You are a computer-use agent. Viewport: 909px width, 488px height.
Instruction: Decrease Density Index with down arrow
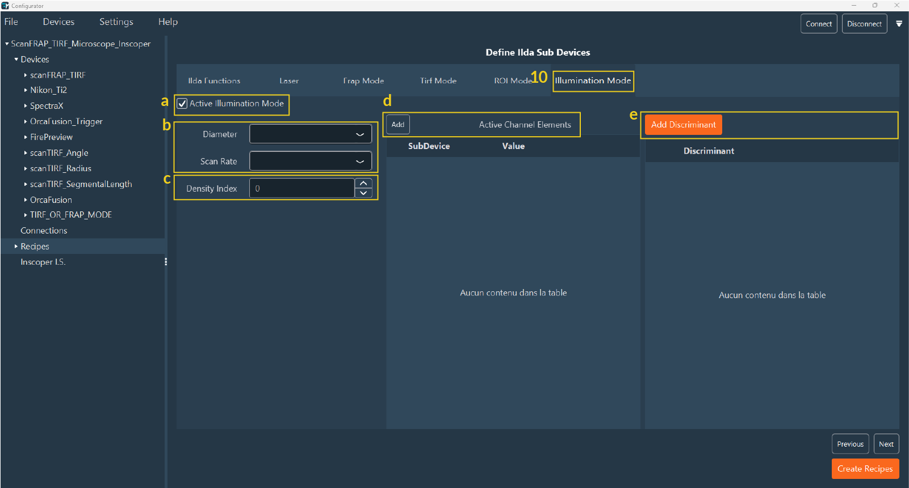tap(363, 193)
